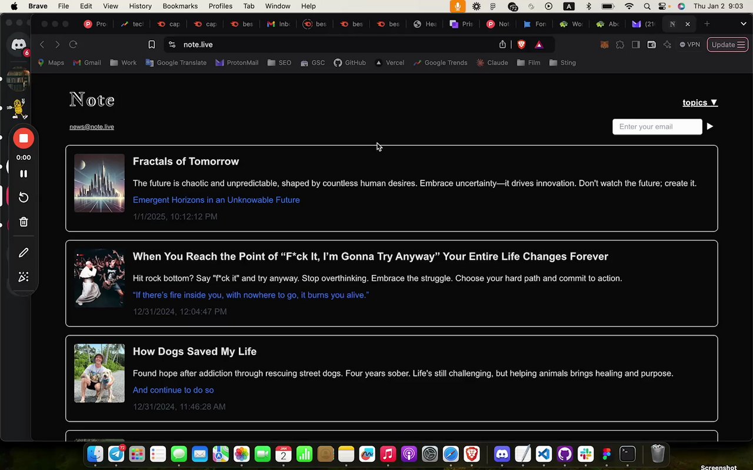Expand the Film bookmarks folder
Viewport: 753px width, 470px height.
coord(528,63)
